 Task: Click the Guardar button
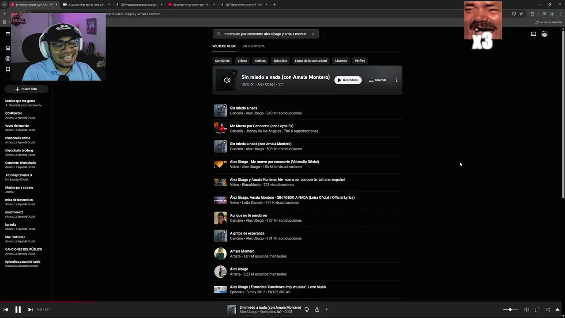pyautogui.click(x=377, y=80)
